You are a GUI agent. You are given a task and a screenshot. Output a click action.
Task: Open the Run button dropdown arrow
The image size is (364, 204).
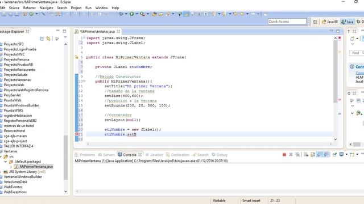coord(136,14)
